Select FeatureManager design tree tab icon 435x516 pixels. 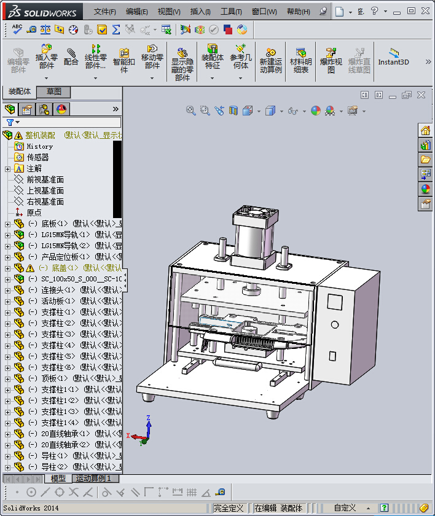point(10,109)
